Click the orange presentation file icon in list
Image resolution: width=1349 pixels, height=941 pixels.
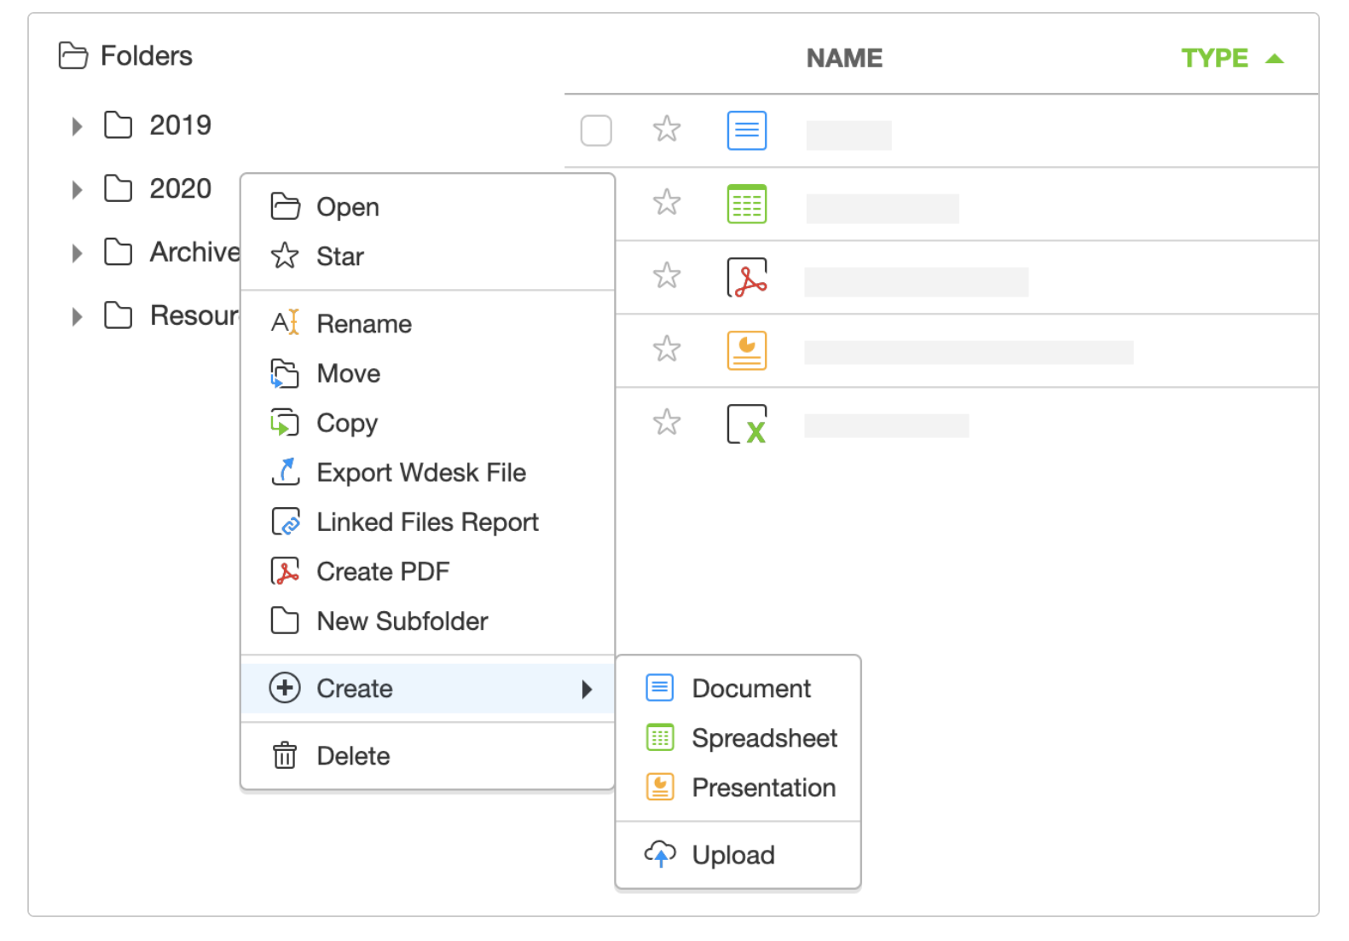click(747, 350)
